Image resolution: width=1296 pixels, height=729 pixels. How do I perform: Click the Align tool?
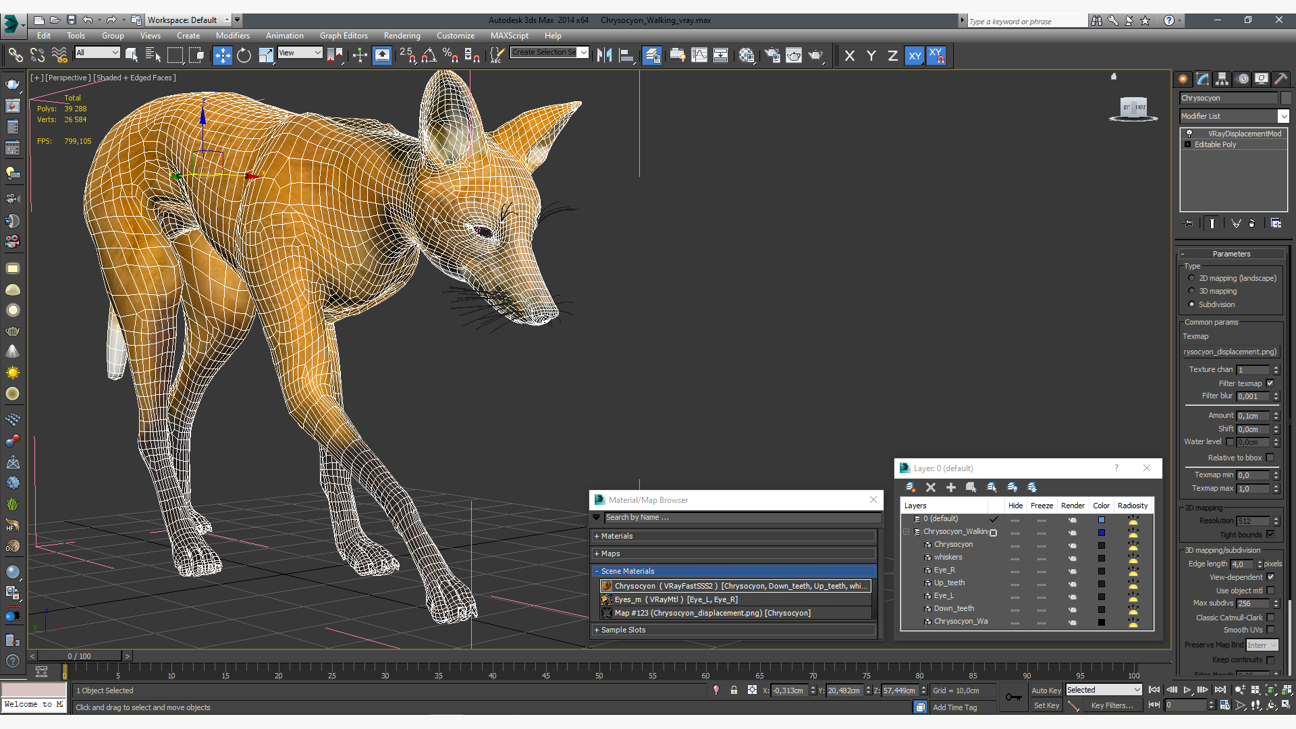coord(626,55)
